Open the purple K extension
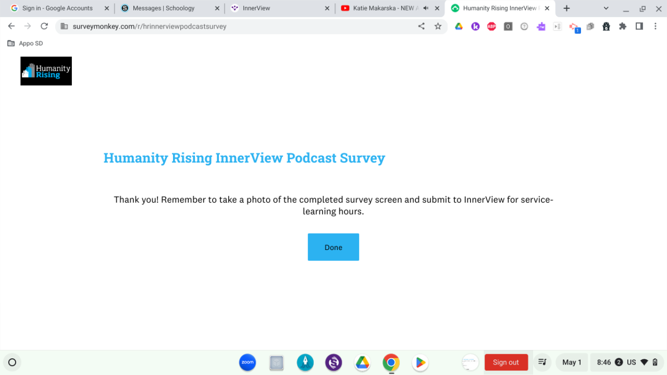The width and height of the screenshot is (667, 375). pyautogui.click(x=475, y=27)
